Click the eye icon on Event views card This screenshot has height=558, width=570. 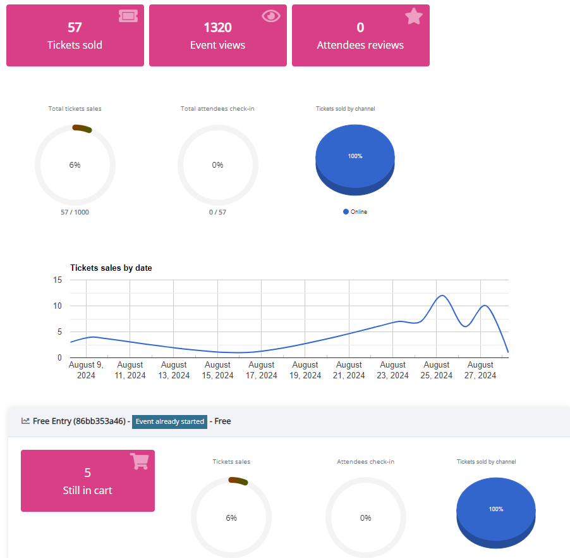(270, 16)
